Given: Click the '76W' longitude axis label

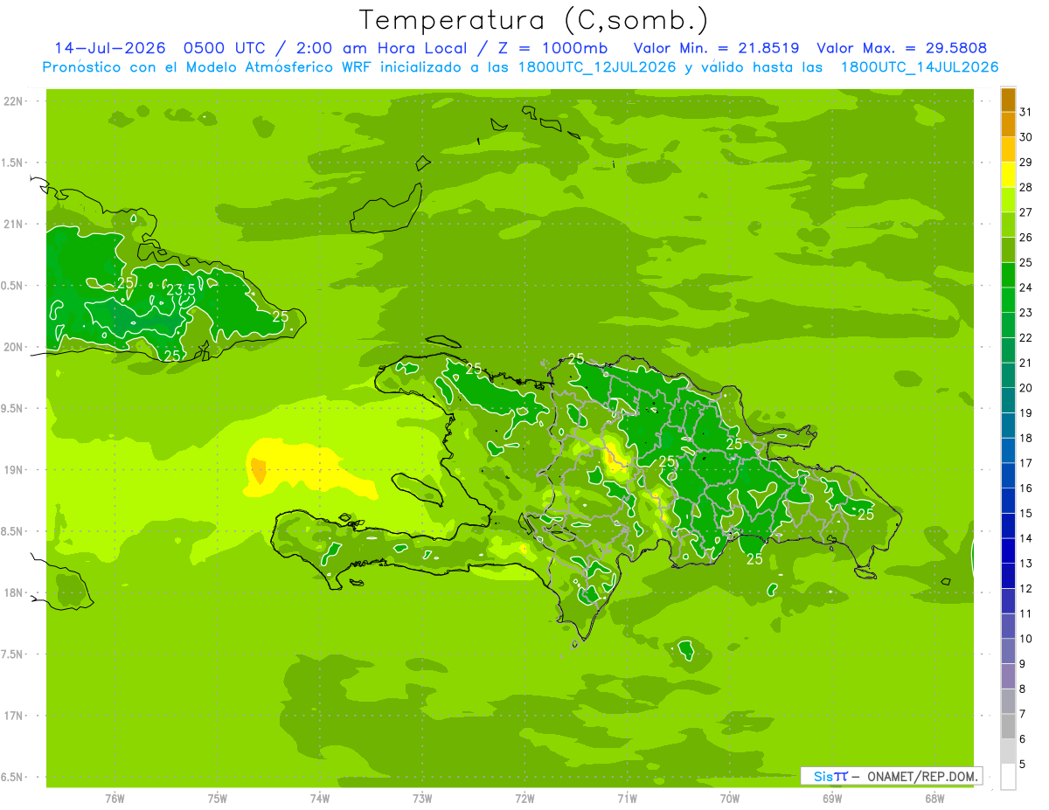Looking at the screenshot, I should (115, 799).
